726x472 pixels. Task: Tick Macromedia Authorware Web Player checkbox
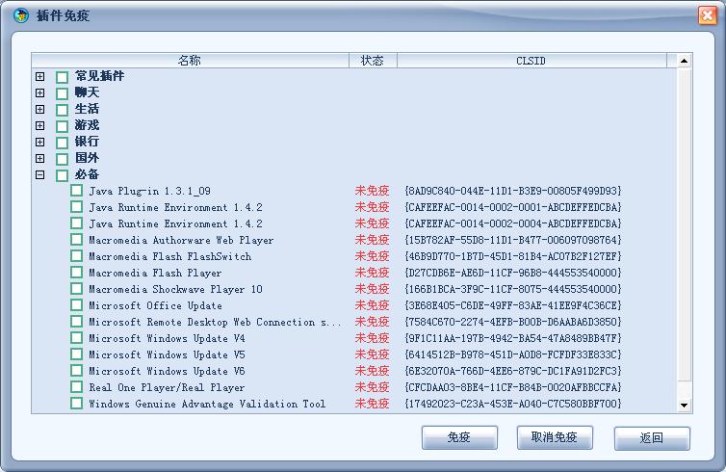point(77,240)
